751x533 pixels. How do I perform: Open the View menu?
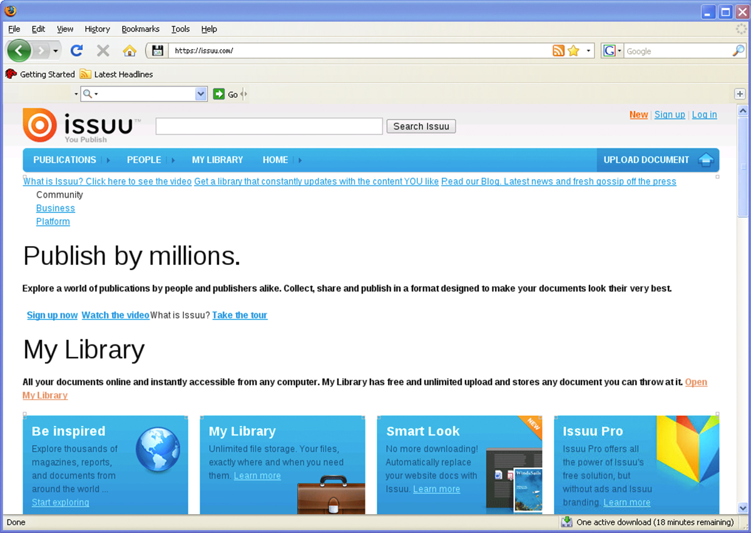pos(65,29)
